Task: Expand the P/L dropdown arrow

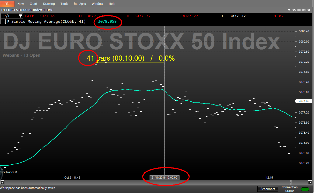Action: click(x=20, y=16)
